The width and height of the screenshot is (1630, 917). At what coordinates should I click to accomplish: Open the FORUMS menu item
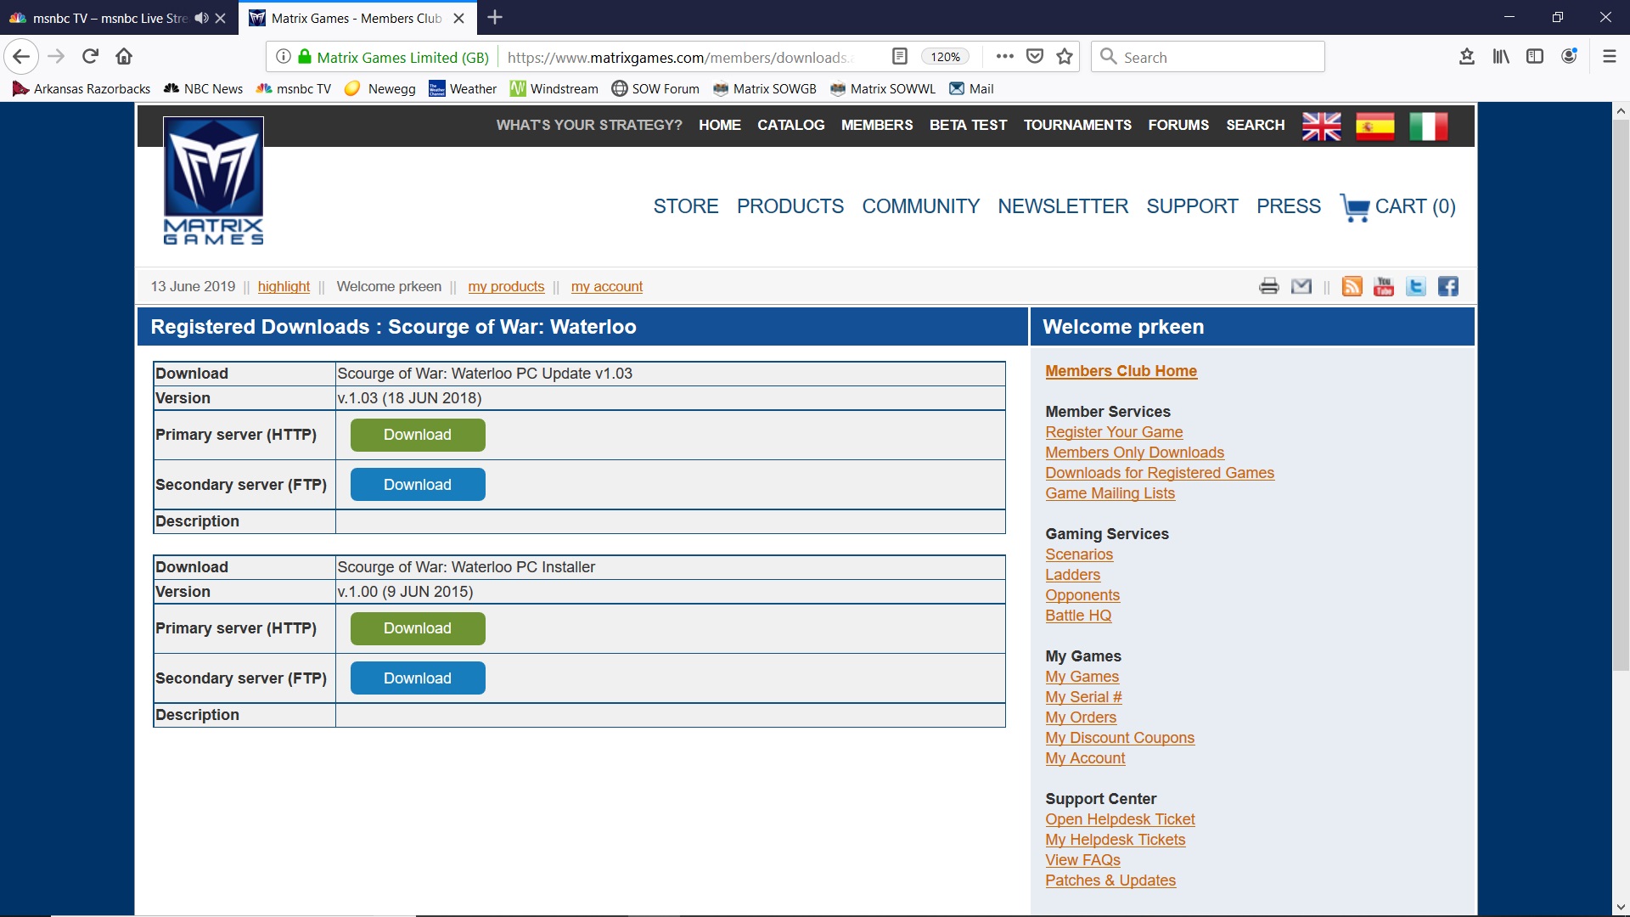1178,125
